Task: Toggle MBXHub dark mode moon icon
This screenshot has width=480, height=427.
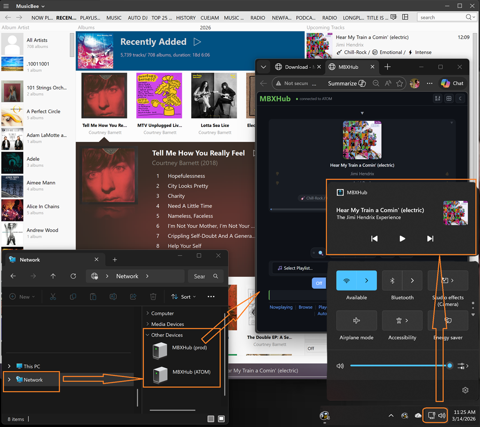Action: (460, 98)
